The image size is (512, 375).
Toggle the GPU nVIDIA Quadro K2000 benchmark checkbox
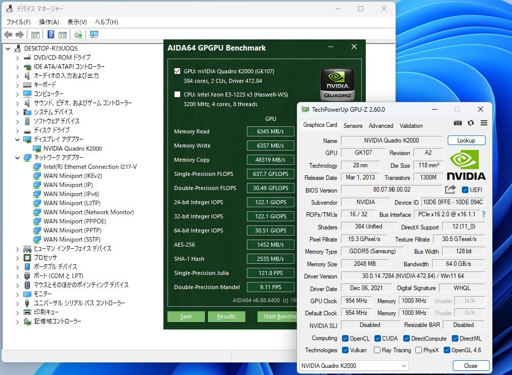click(x=177, y=71)
